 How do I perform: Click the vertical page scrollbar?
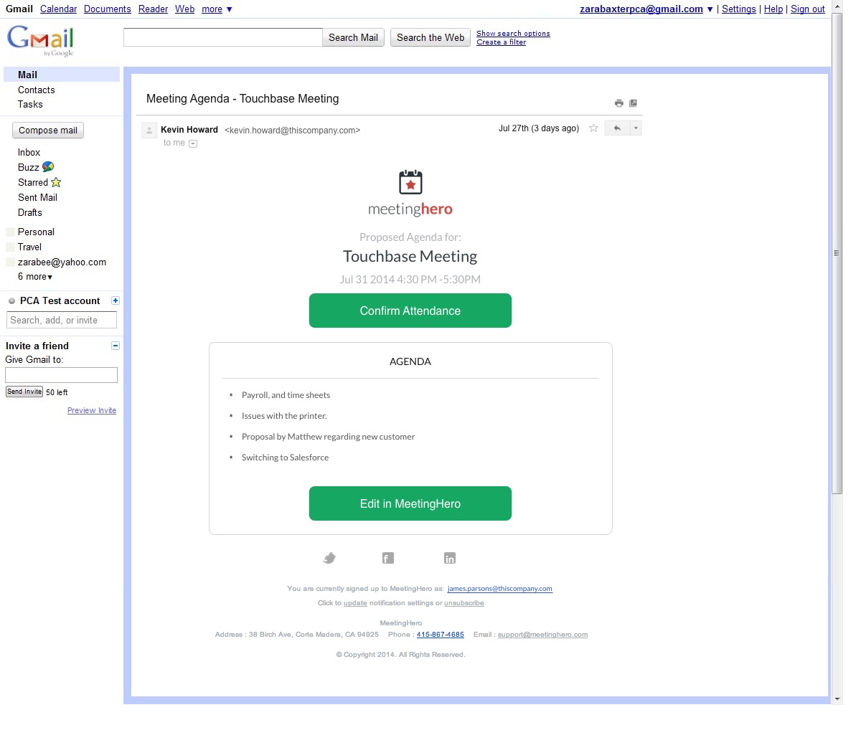[837, 252]
